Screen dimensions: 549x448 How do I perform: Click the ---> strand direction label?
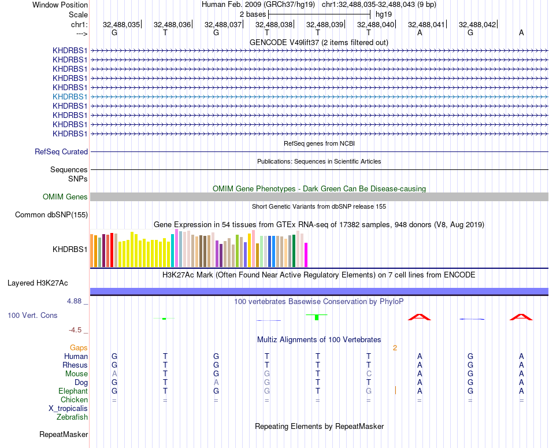tap(81, 34)
